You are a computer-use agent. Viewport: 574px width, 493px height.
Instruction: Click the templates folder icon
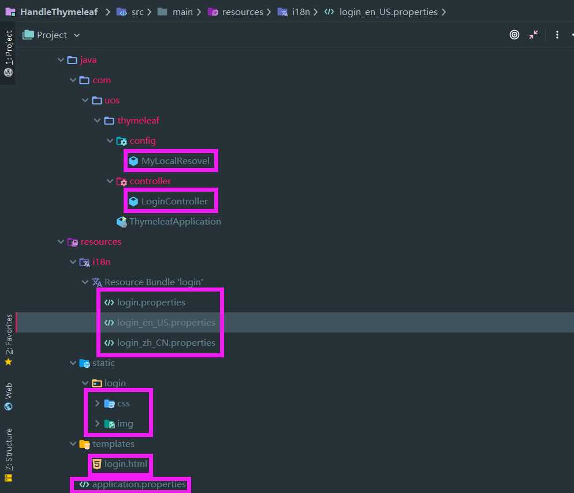coord(84,445)
